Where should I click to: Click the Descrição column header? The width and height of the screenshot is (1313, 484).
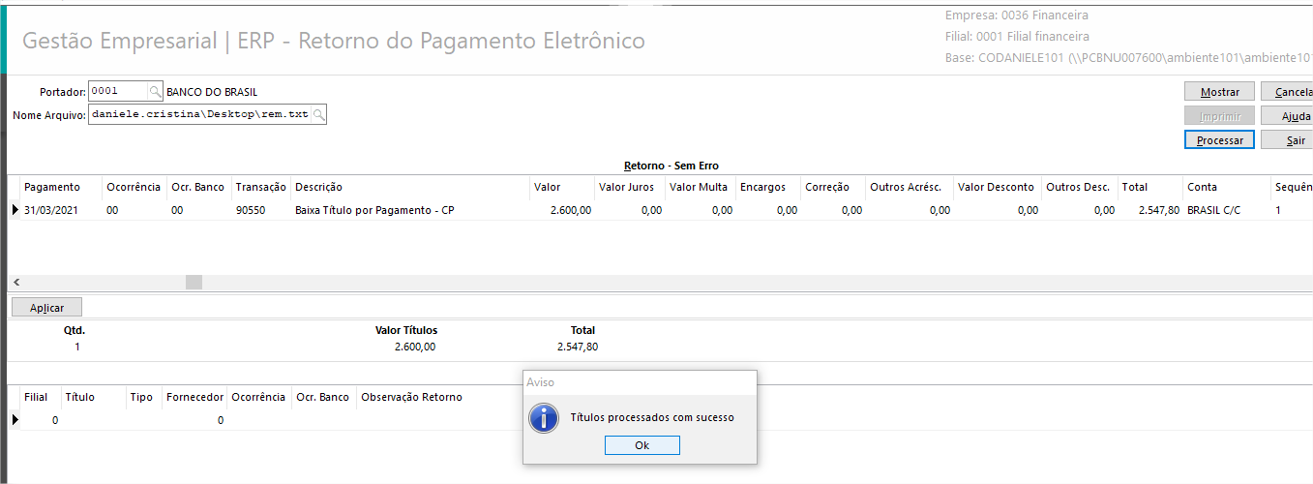pos(318,187)
